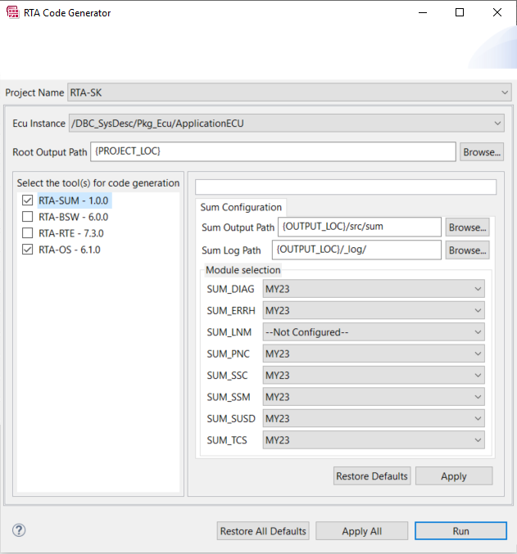Uncheck the RTA-SUM - 1.0.0 checkbox
The image size is (517, 554).
[x=27, y=200]
